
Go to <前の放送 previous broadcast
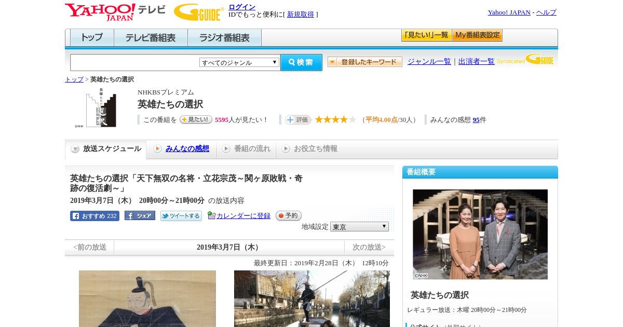click(90, 247)
